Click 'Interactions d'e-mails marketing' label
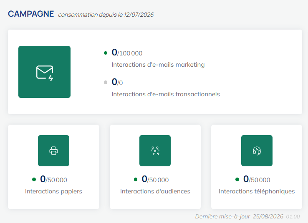The image size is (308, 223). pyautogui.click(x=158, y=65)
